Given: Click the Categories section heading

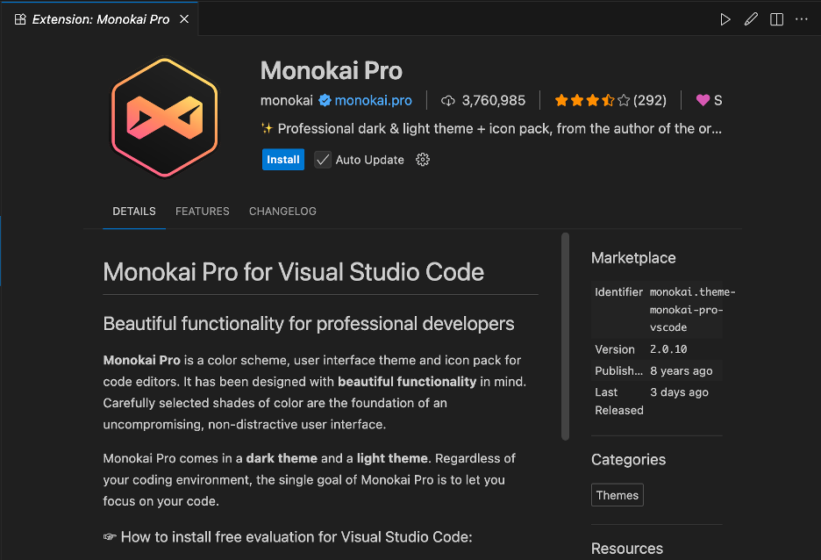Looking at the screenshot, I should coord(628,459).
